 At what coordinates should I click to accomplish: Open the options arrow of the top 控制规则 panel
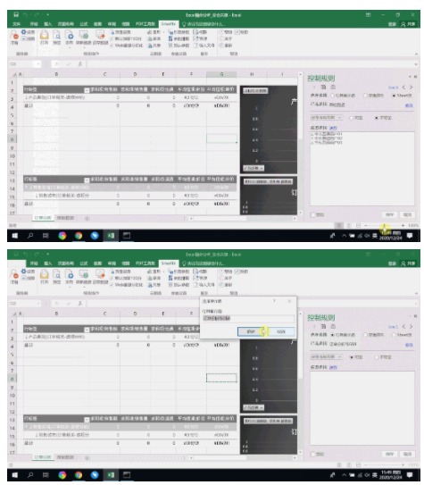410,77
